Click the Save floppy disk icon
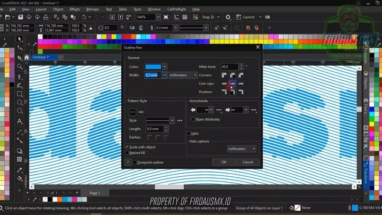 20,17
